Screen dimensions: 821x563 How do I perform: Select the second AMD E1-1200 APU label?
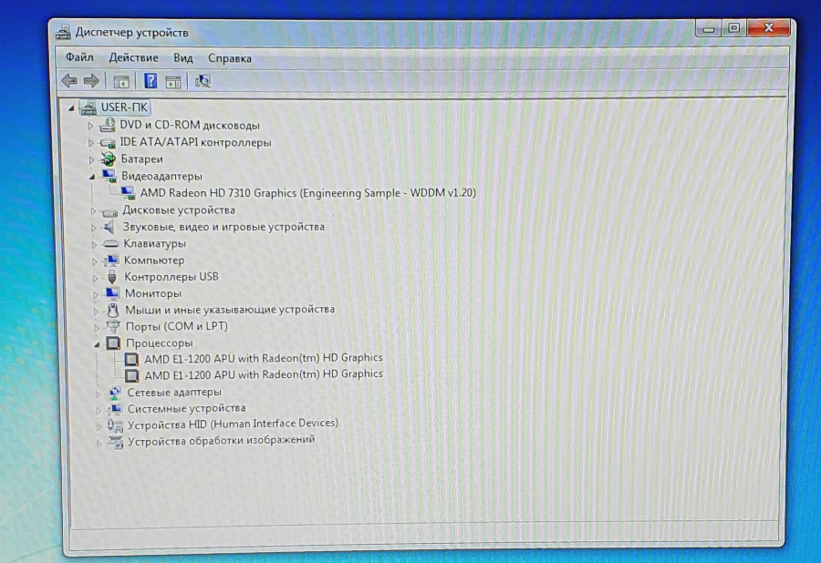(264, 374)
